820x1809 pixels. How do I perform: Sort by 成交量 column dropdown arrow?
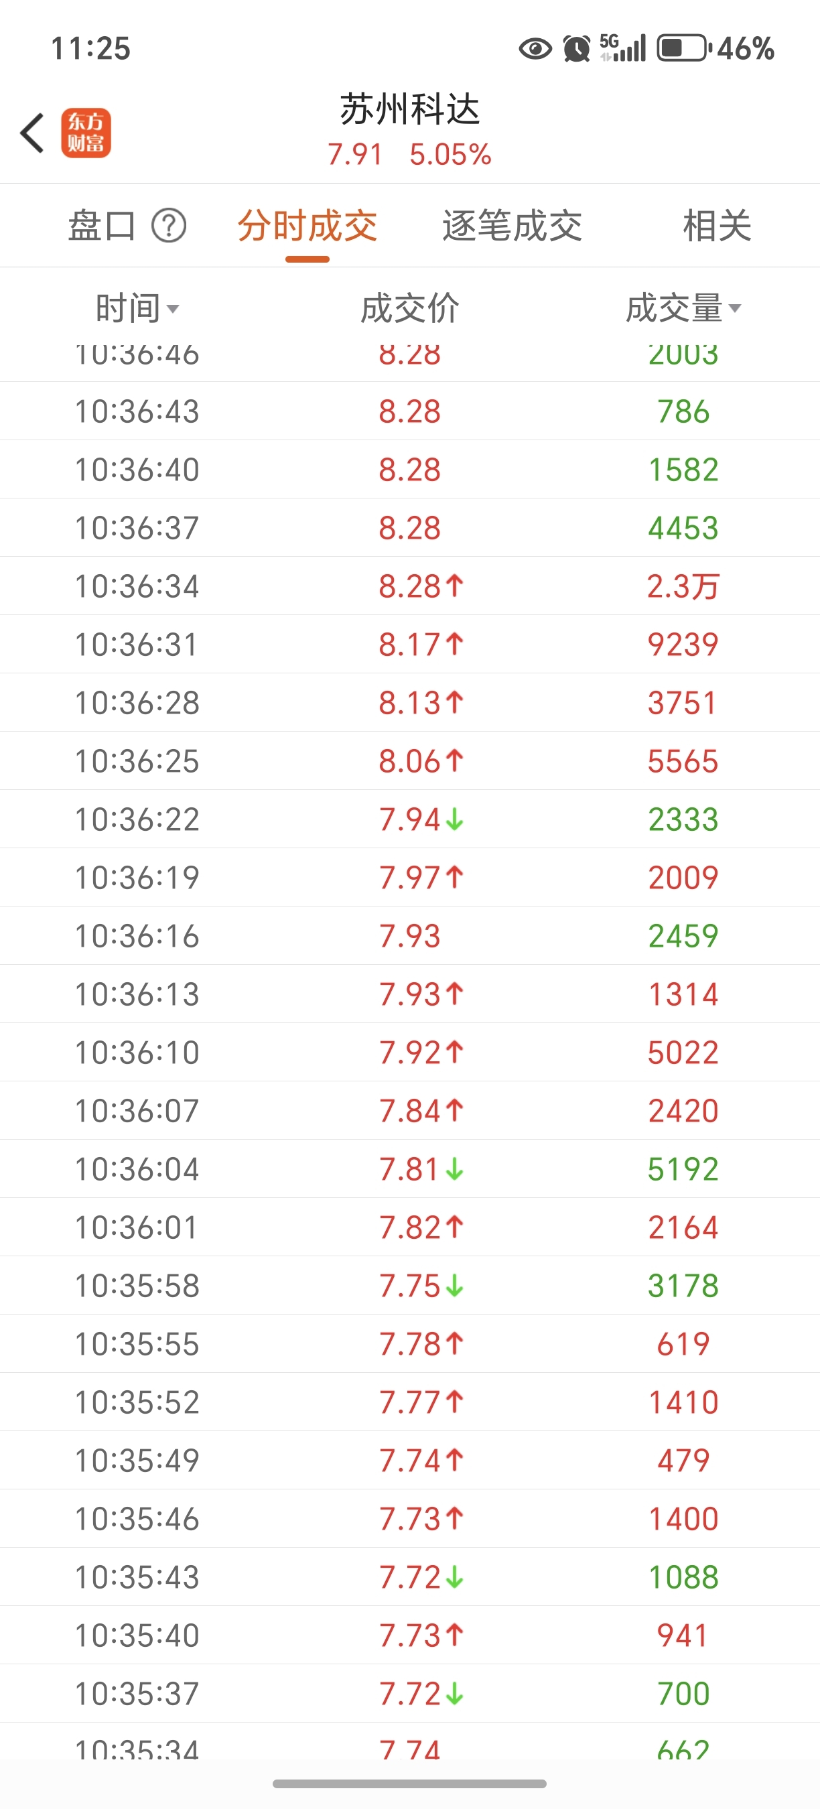click(x=734, y=308)
